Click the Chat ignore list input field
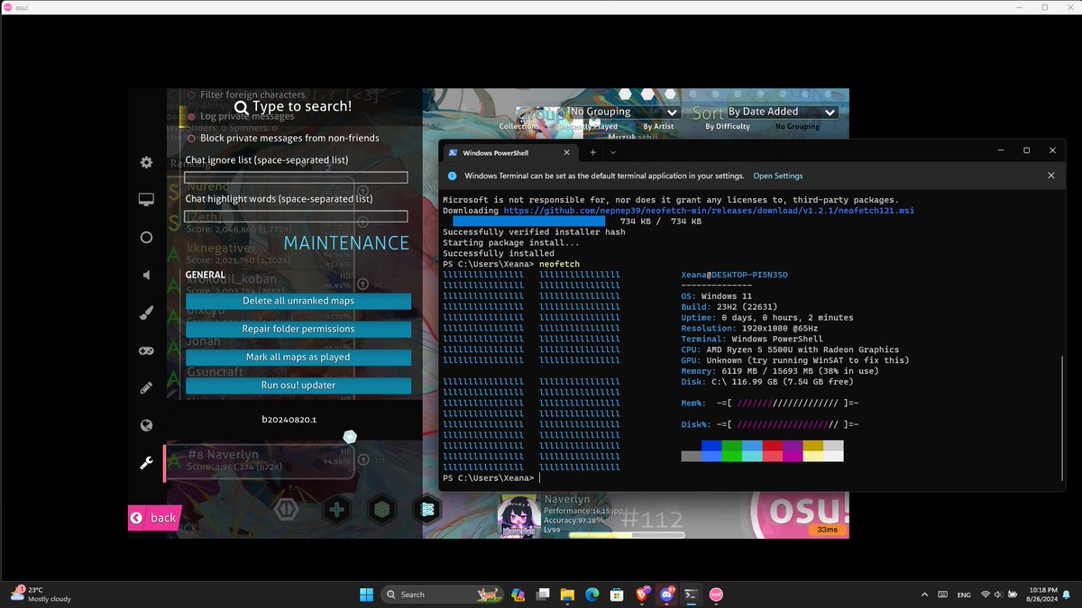The width and height of the screenshot is (1082, 608). click(x=297, y=178)
